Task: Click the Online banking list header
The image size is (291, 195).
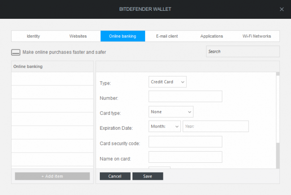Action: (x=52, y=66)
